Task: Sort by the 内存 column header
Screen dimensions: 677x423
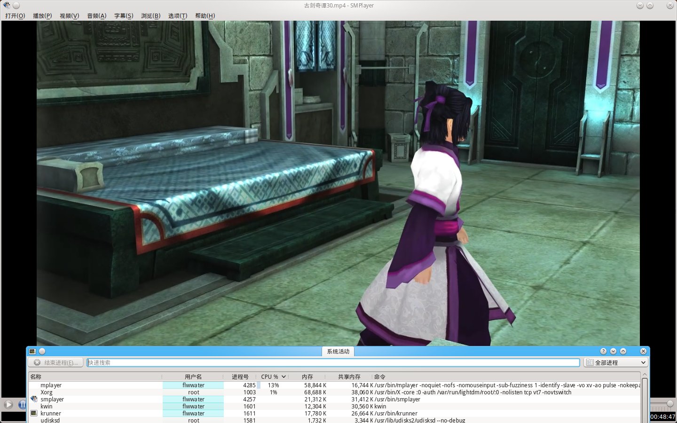Action: pyautogui.click(x=307, y=376)
